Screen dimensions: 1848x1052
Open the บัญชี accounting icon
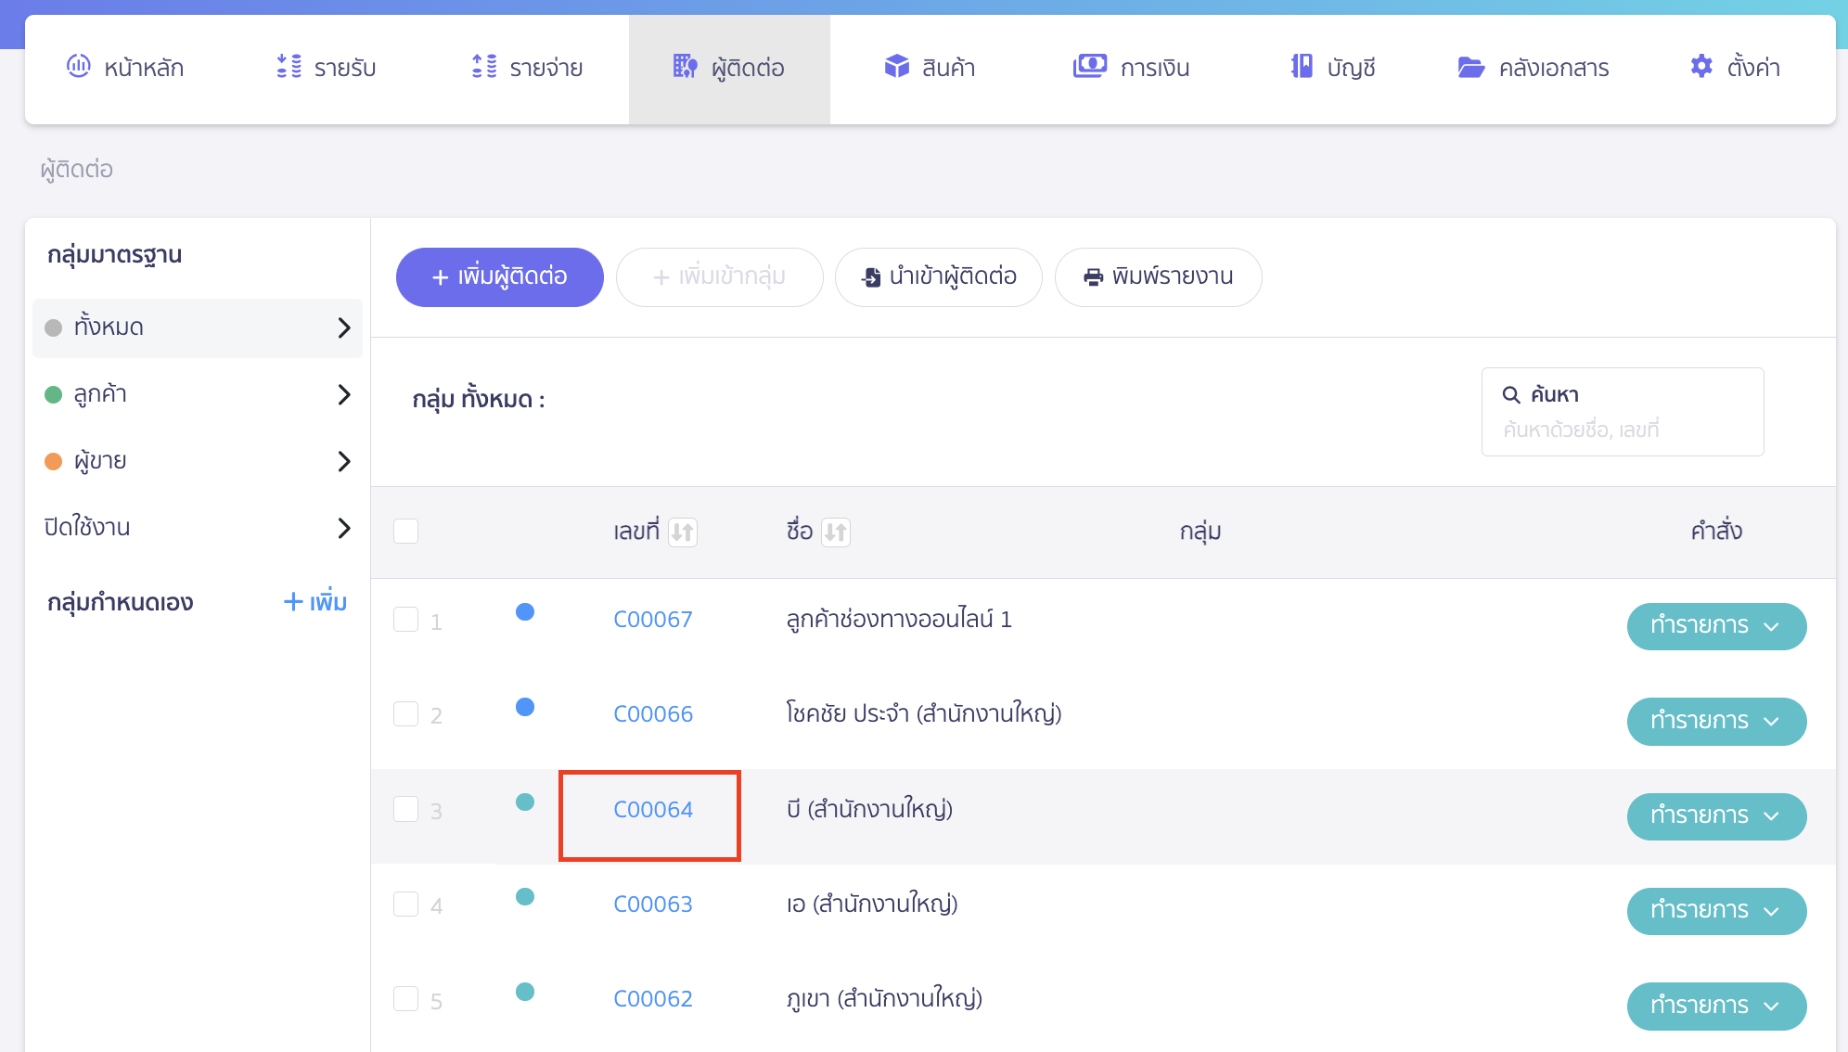(x=1303, y=66)
